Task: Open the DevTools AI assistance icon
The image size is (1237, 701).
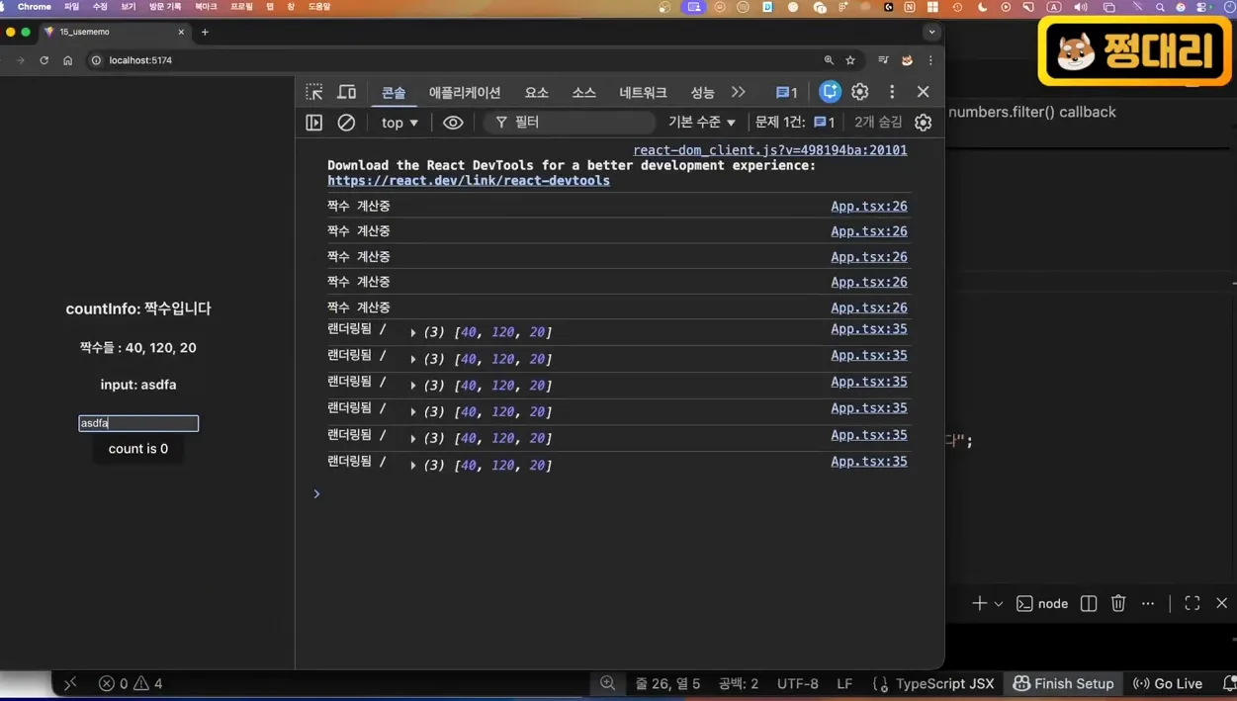Action: coord(830,92)
